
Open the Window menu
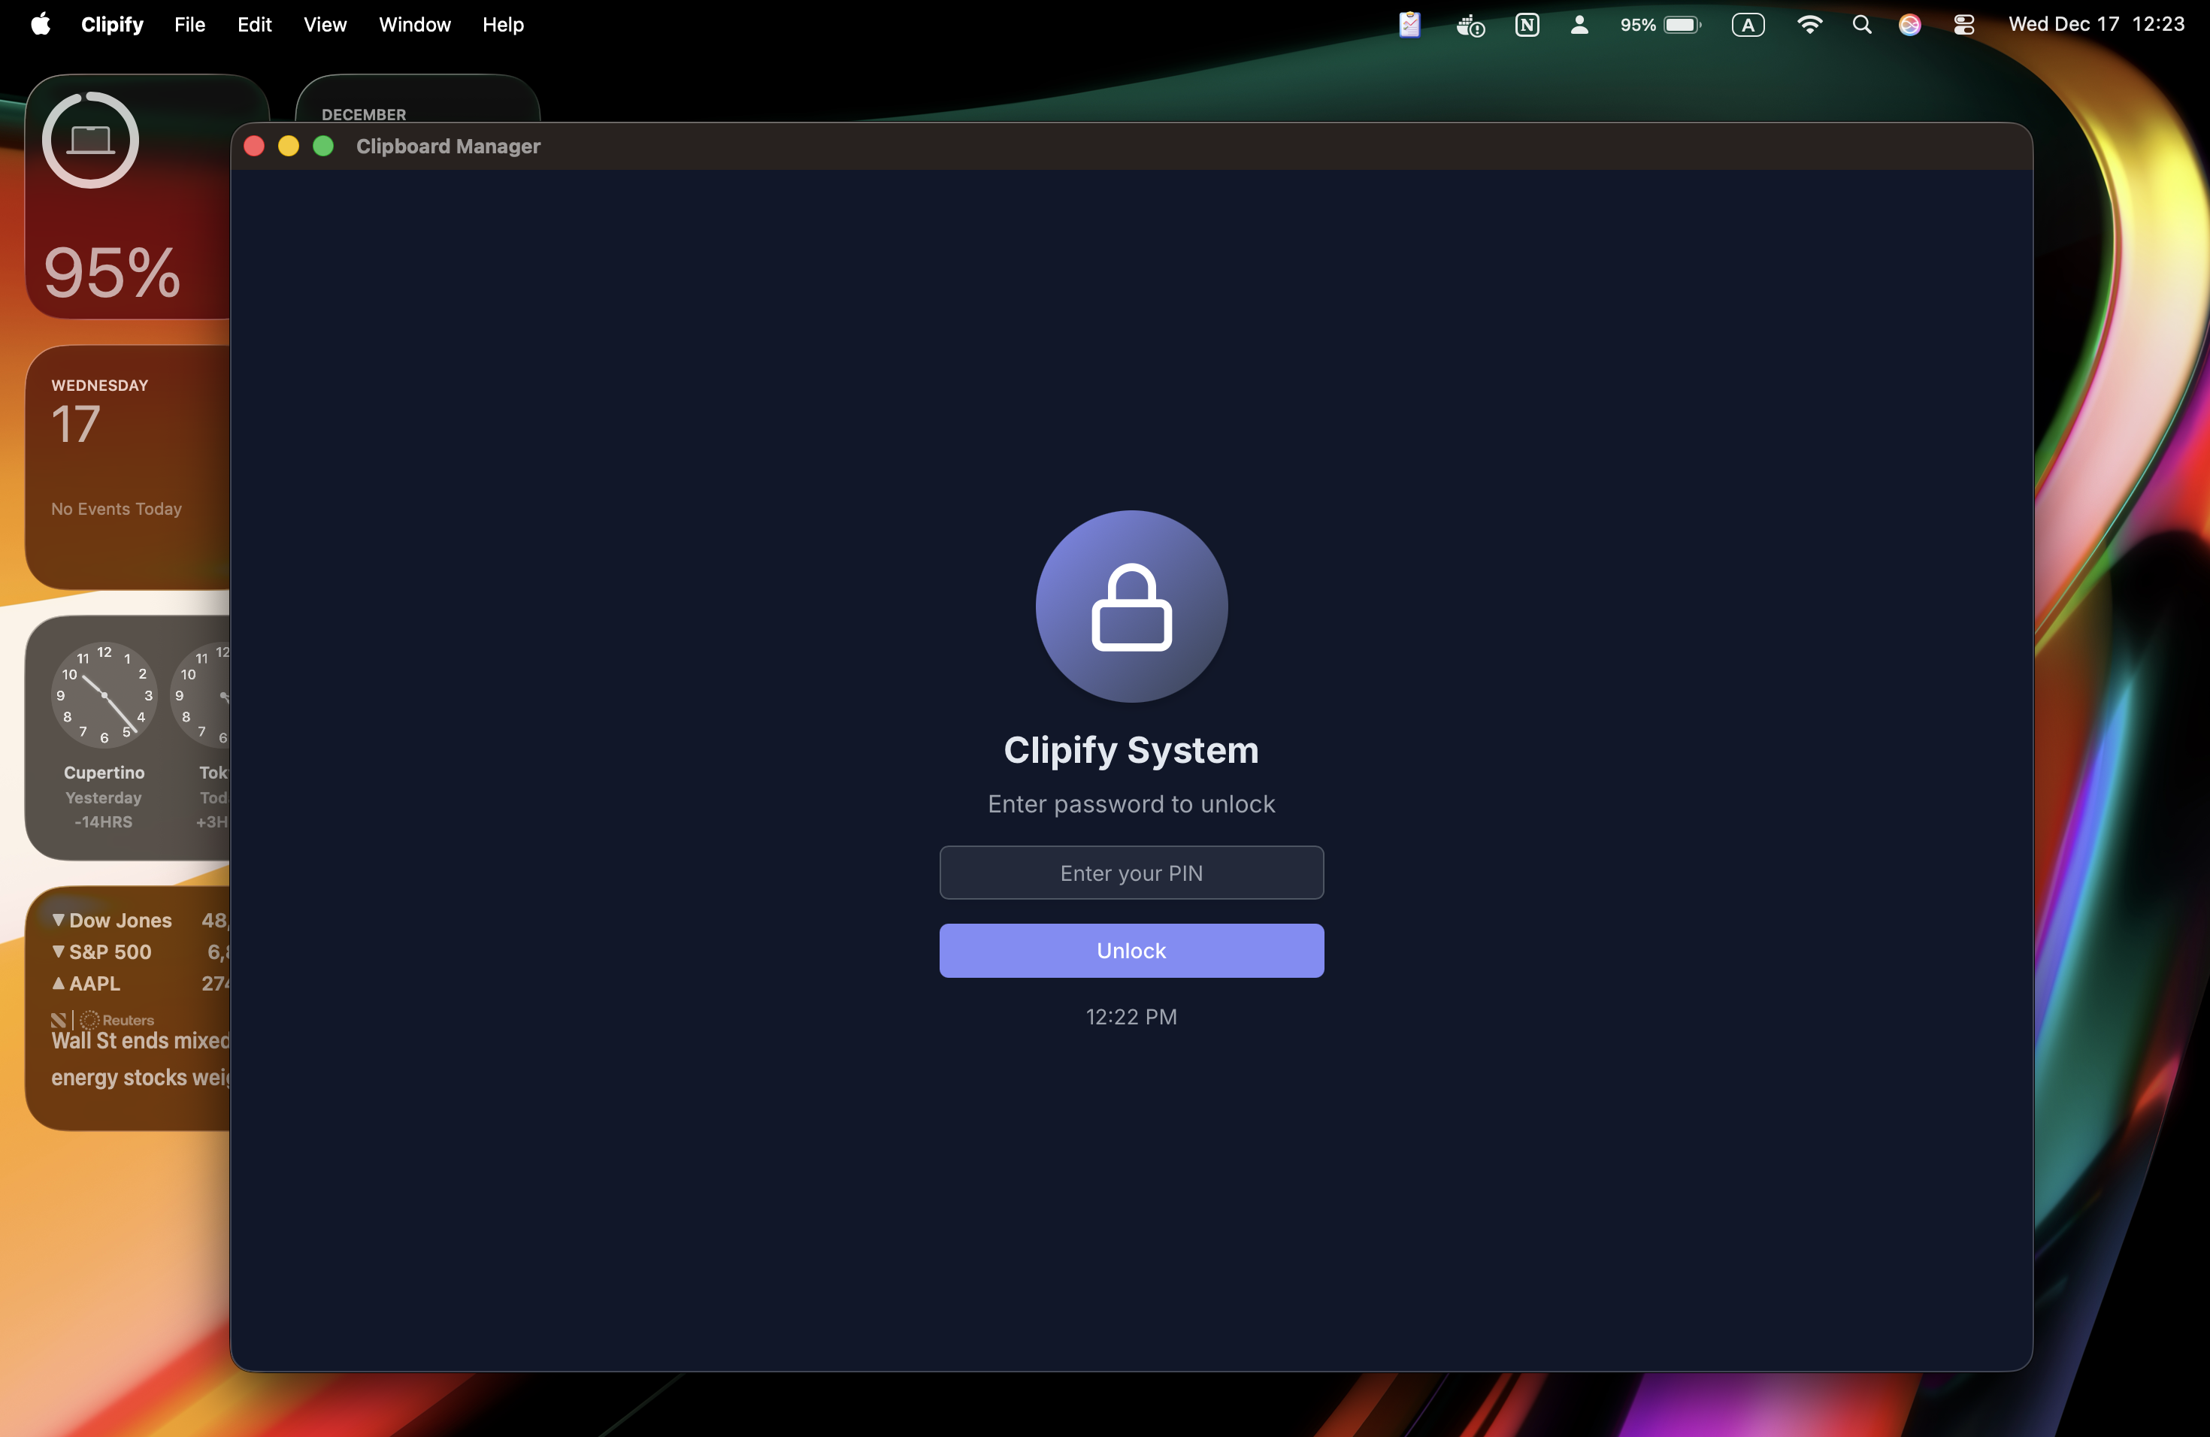pos(414,24)
